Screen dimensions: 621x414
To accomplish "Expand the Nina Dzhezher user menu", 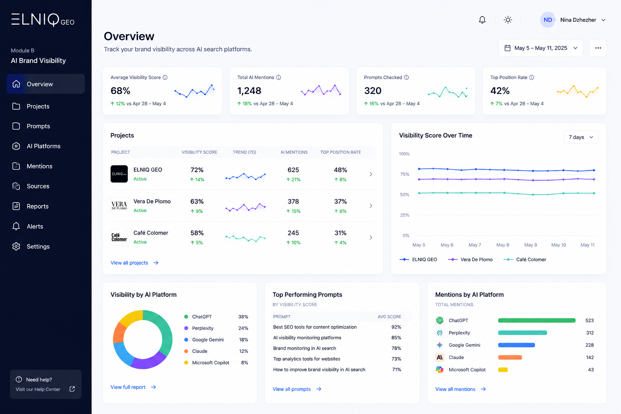I will tap(603, 20).
